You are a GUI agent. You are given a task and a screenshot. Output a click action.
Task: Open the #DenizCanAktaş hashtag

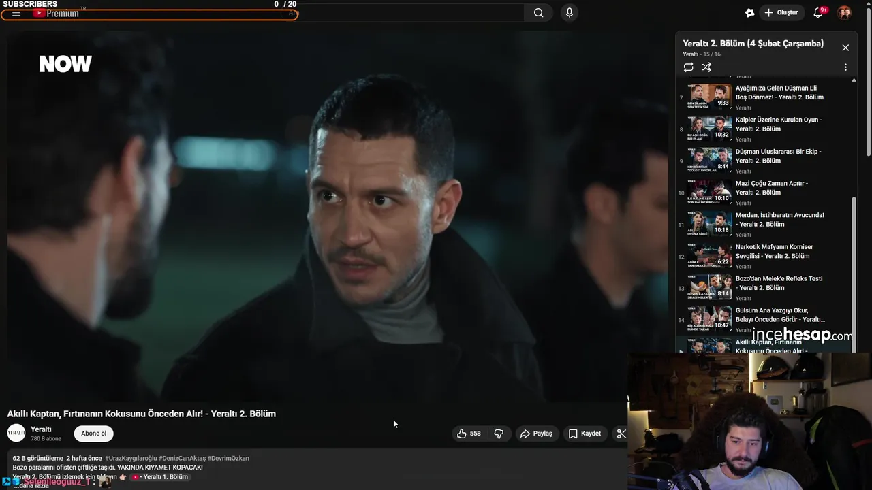[183, 459]
